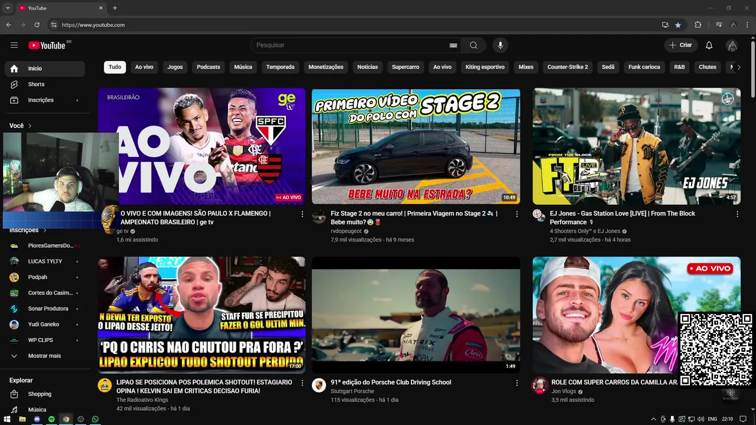
Task: Open WP CLIPS channel
Action: [x=45, y=340]
